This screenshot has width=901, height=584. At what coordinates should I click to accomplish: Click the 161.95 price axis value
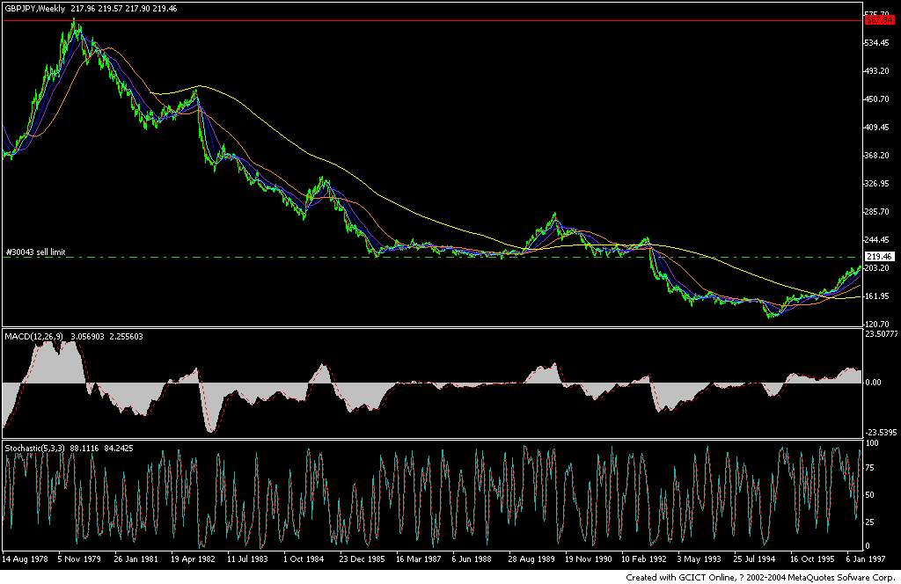[x=879, y=296]
